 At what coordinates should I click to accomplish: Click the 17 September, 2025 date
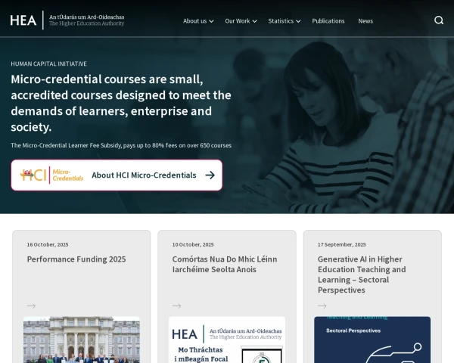click(342, 244)
